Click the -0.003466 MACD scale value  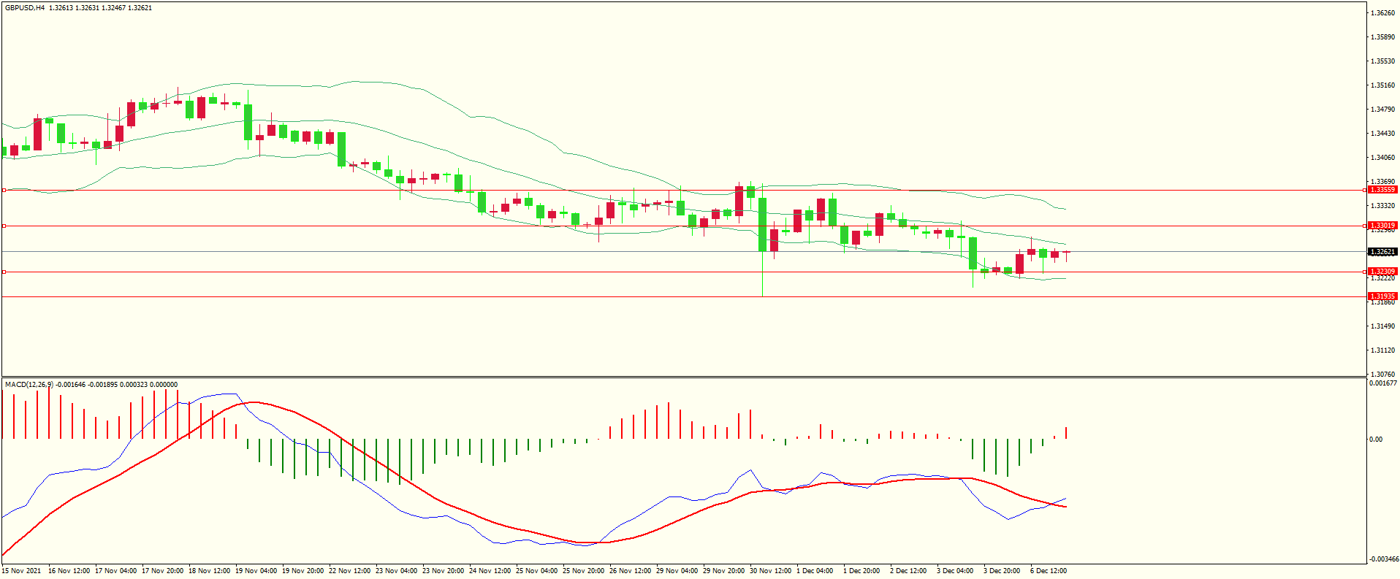(1383, 559)
